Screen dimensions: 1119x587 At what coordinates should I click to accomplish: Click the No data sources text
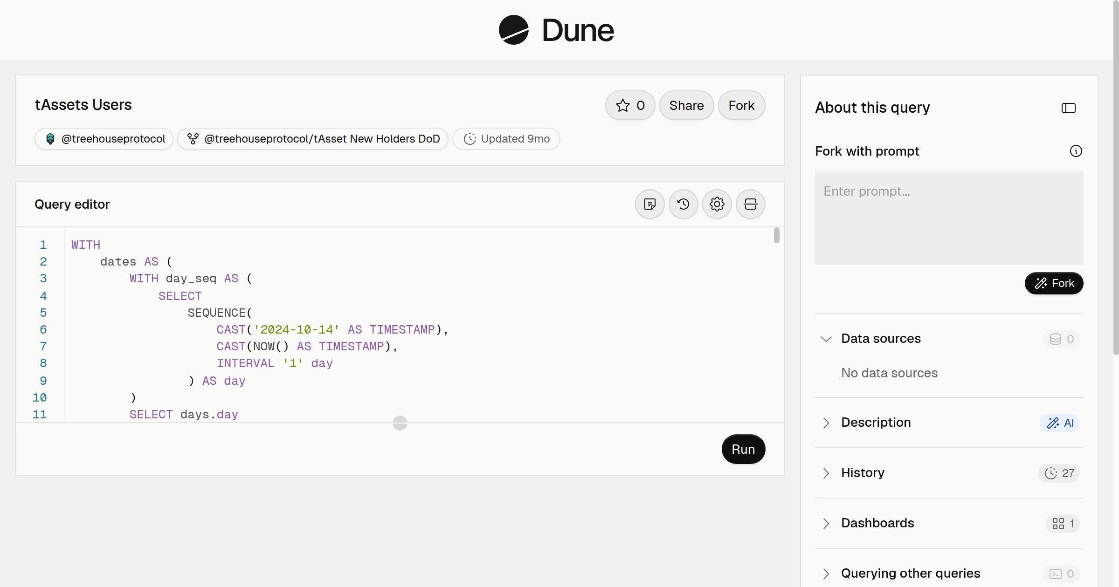pos(889,373)
